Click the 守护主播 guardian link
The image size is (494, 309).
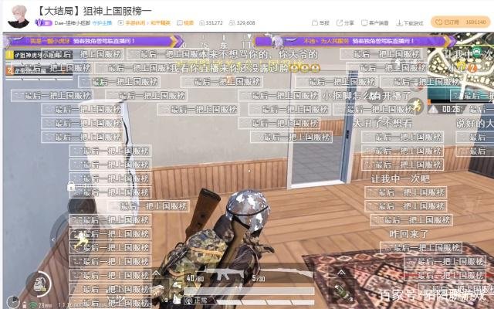click(x=103, y=23)
